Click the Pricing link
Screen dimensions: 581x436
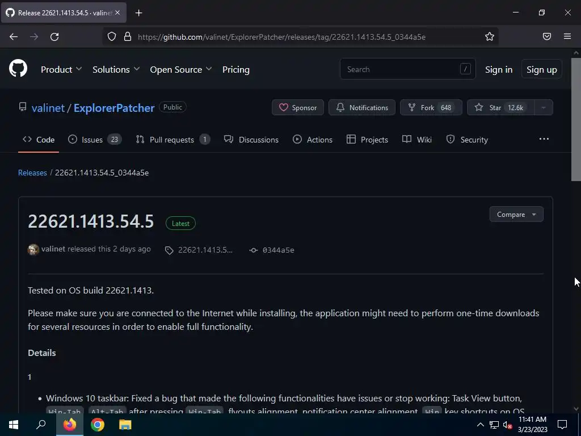click(x=235, y=69)
